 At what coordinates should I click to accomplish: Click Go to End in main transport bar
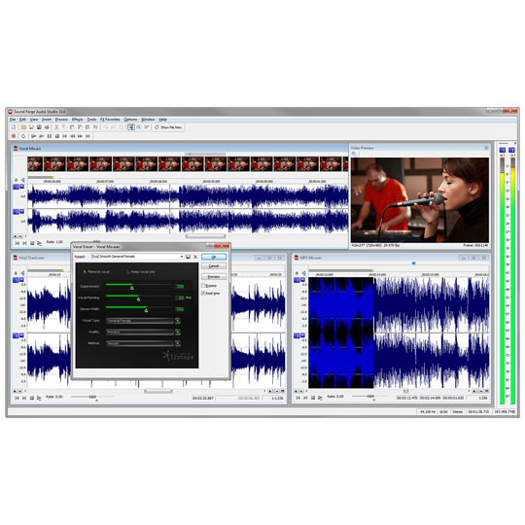[x=87, y=136]
